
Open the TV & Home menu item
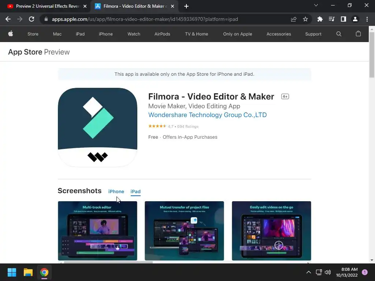click(197, 34)
